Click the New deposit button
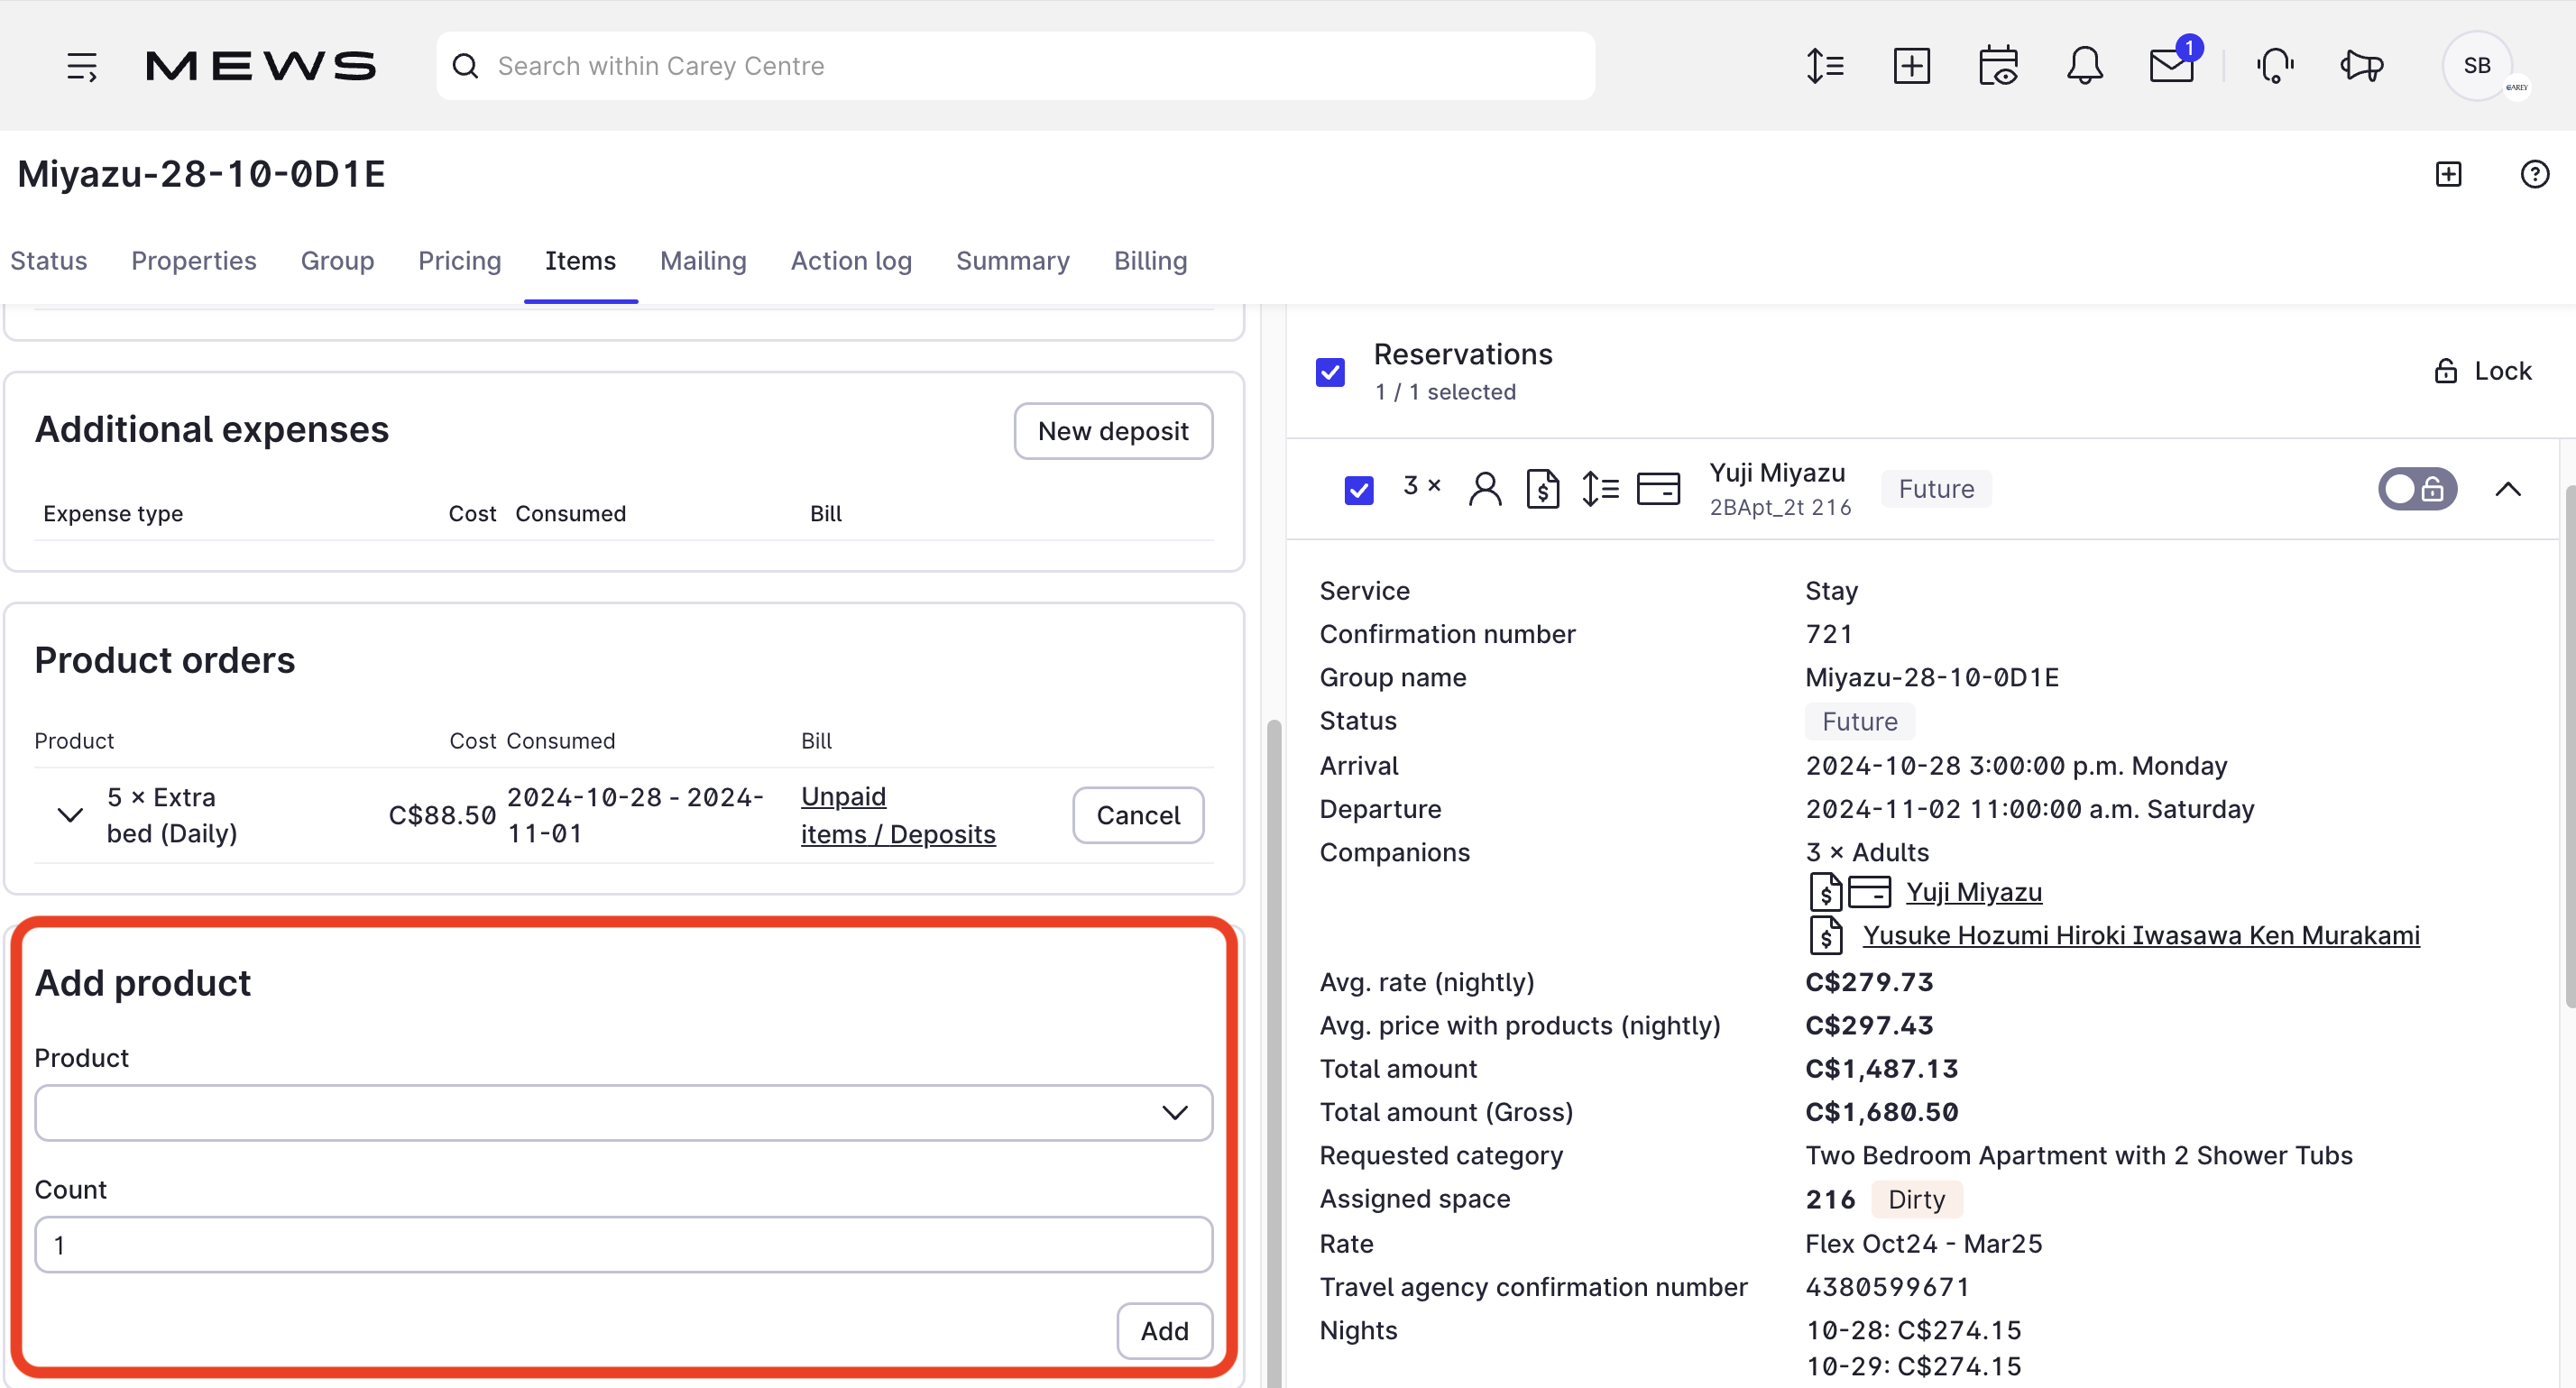The image size is (2576, 1388). pos(1113,431)
